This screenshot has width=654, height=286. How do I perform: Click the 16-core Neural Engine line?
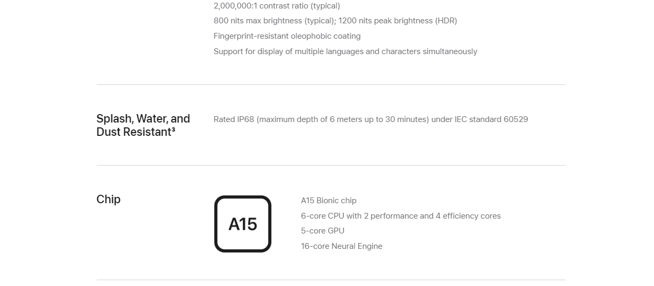click(x=342, y=246)
